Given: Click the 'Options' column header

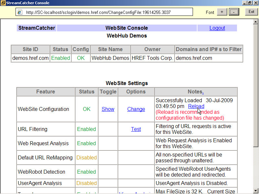Looking at the screenshot, I should (136, 92).
